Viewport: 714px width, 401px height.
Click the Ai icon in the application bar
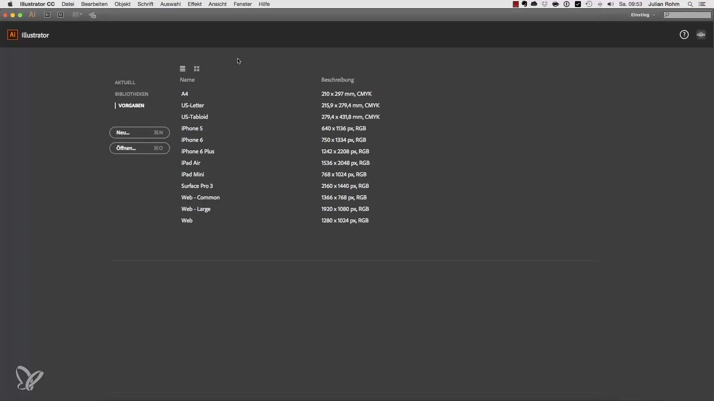pos(32,15)
